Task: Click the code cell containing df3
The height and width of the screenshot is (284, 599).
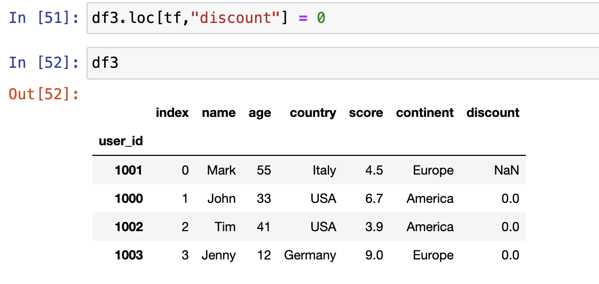Action: [x=342, y=63]
